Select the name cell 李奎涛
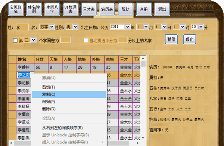The height and width of the screenshot is (146, 224). coord(24,99)
